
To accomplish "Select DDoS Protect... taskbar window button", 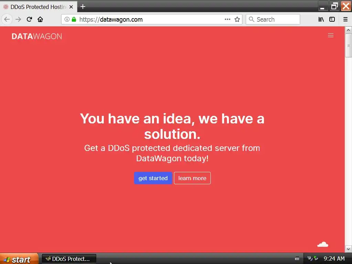I will [69, 259].
